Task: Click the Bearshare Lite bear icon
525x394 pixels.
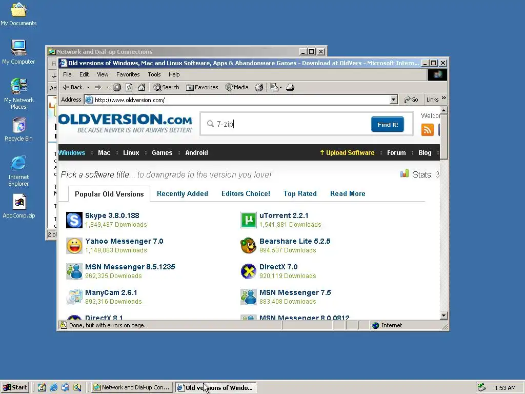Action: 249,246
